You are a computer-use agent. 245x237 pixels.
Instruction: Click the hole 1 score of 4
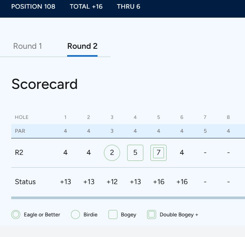pos(65,153)
